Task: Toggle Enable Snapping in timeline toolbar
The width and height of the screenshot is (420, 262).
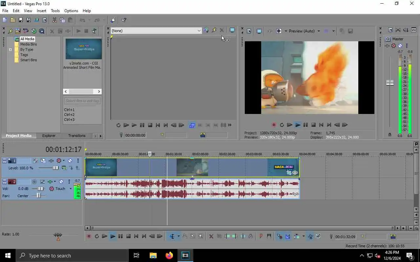Action: click(280, 236)
